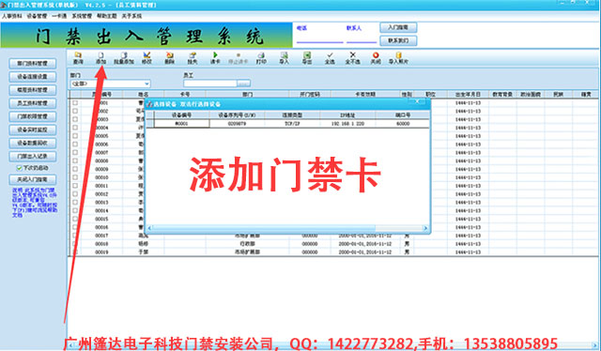This screenshot has height=351, width=601.
Task: Click employee number cell 00017
Action: [101, 236]
